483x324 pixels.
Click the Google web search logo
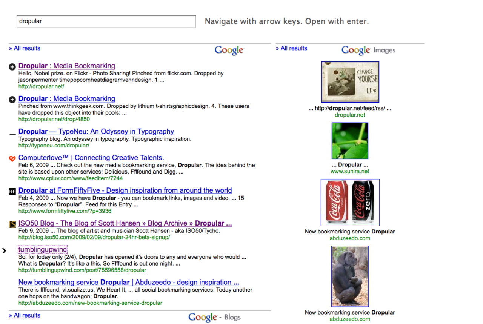click(229, 50)
